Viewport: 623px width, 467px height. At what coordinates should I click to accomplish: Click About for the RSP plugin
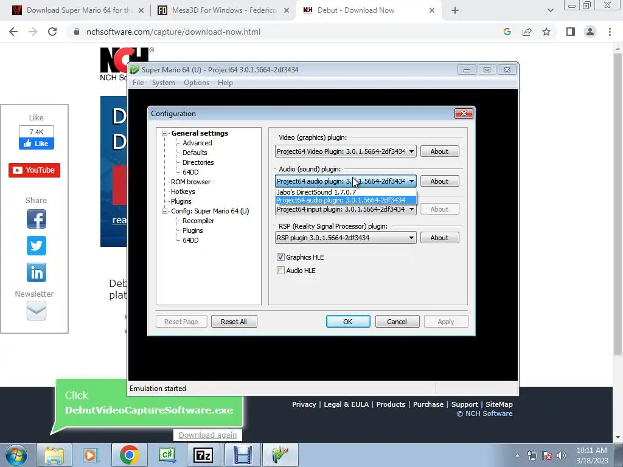coord(439,238)
